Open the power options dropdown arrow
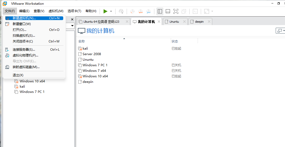Viewport: 285px width, 147px height. (x=111, y=11)
